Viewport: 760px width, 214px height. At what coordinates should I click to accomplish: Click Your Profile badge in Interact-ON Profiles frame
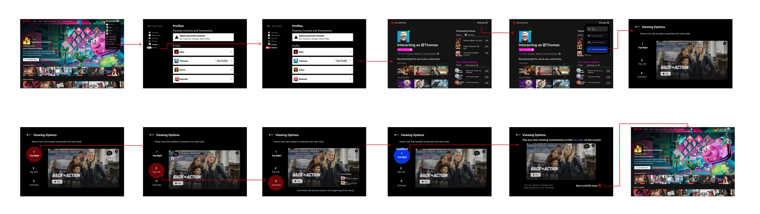point(341,61)
